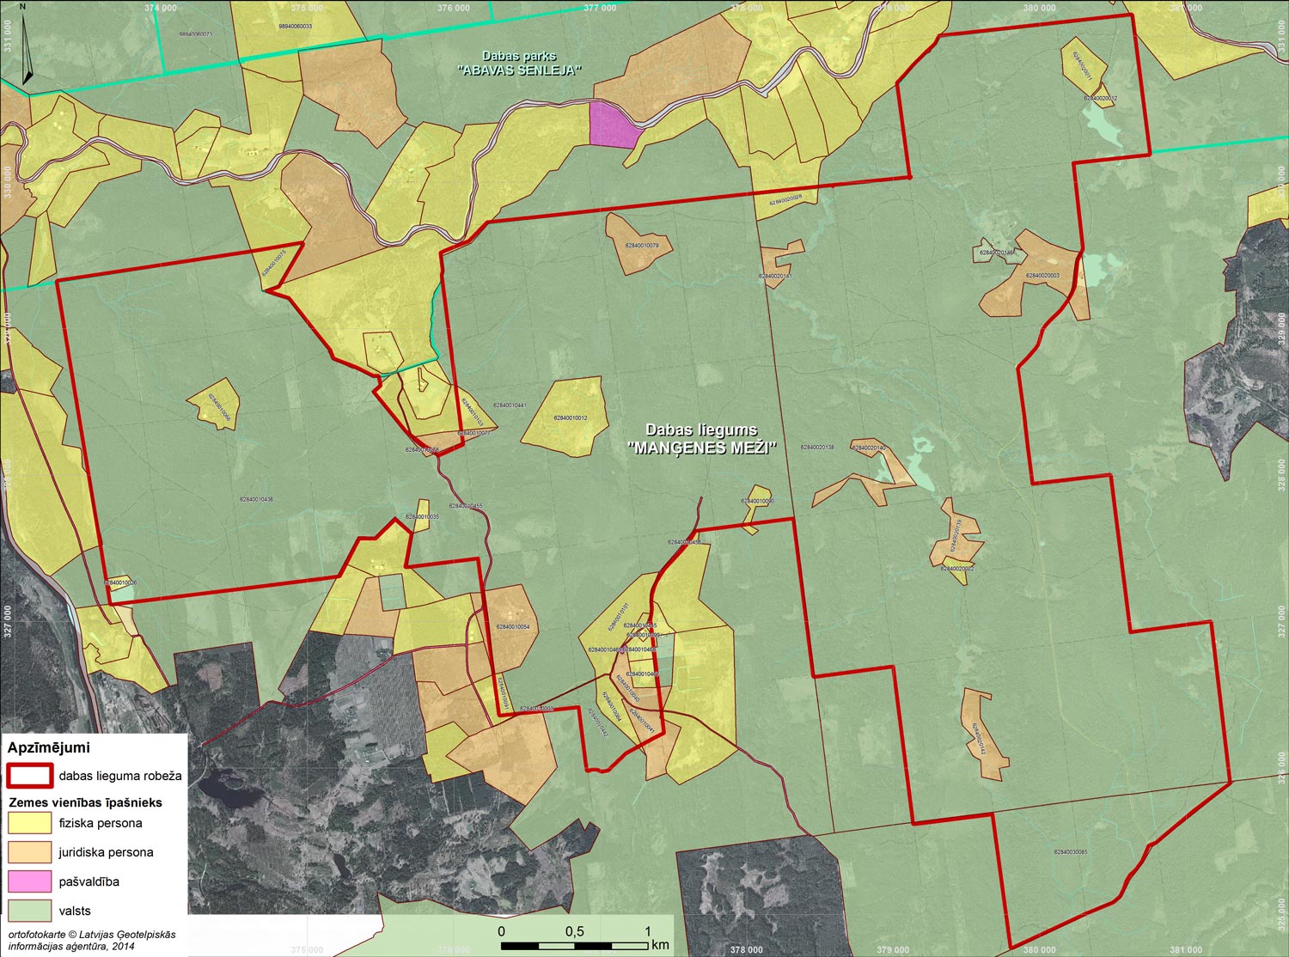Select orange parcel 62840010079

click(638, 244)
